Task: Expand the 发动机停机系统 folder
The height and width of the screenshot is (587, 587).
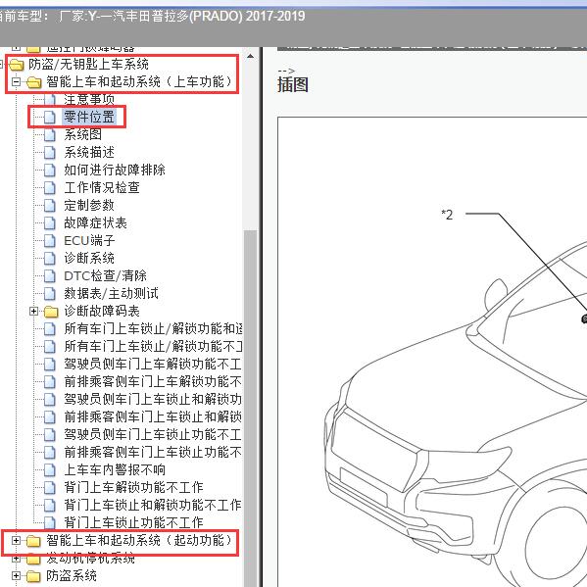Action: [16, 559]
